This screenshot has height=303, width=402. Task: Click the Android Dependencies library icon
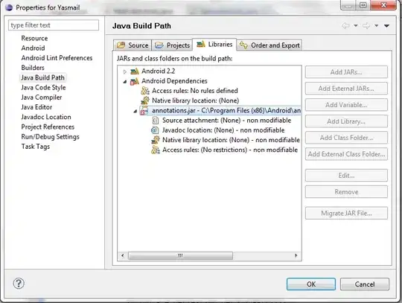[x=135, y=81]
